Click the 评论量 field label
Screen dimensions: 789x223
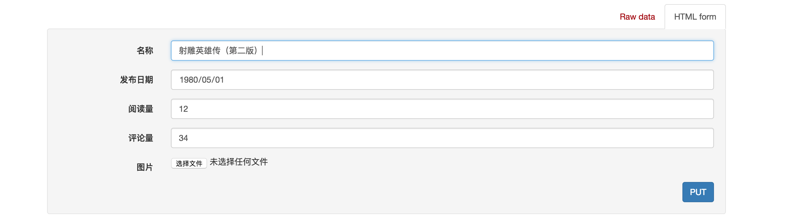point(141,138)
